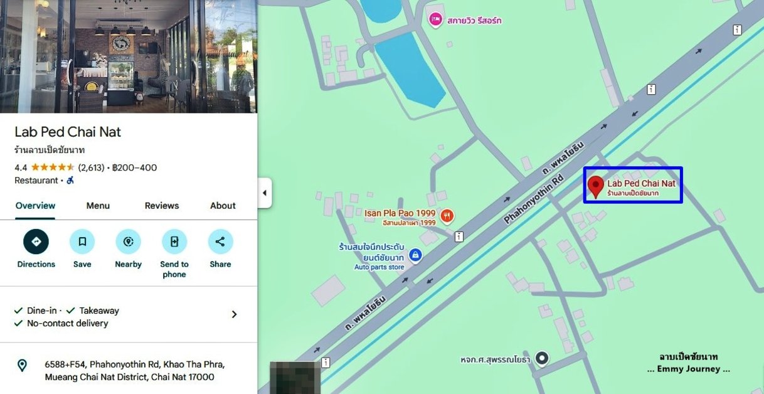Collapse the side panel with arrow
The height and width of the screenshot is (394, 764).
265,193
